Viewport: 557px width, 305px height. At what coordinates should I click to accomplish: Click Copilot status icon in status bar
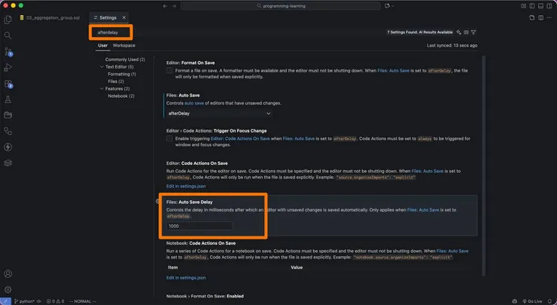(514, 301)
